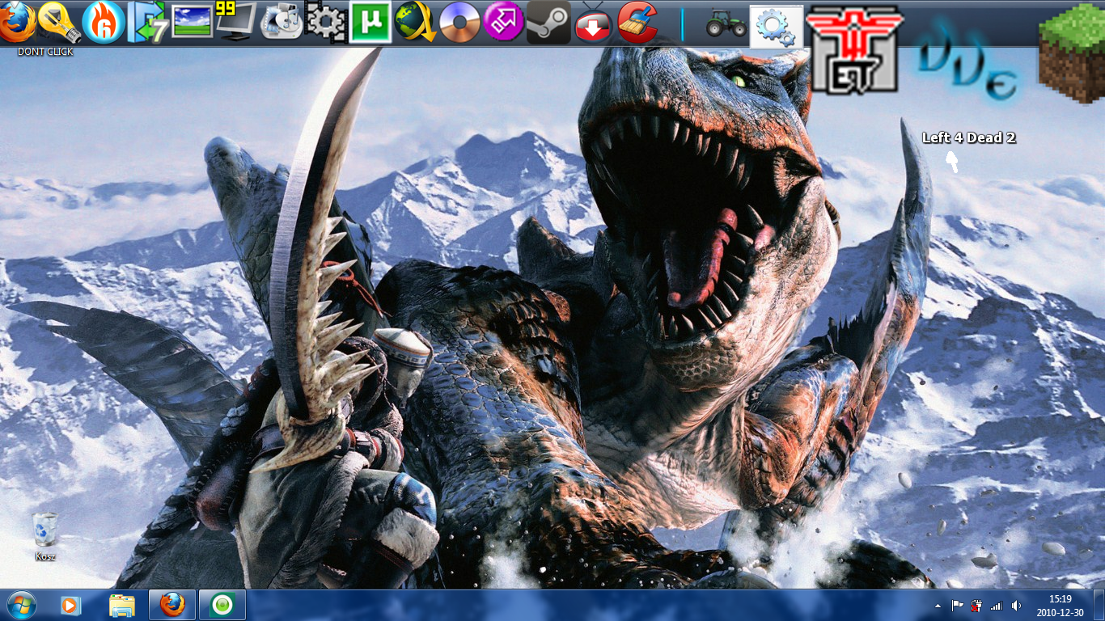Screen dimensions: 1105x621
Task: Launch the monitor icon with yellow 99
Action: coord(236,22)
